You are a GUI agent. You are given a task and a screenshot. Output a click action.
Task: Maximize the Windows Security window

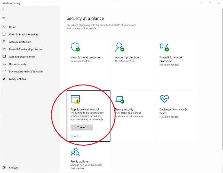(x=210, y=3)
